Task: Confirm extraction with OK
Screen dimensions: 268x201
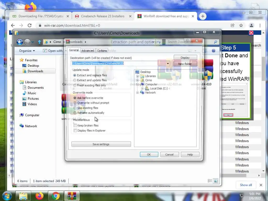Action: 149,154
